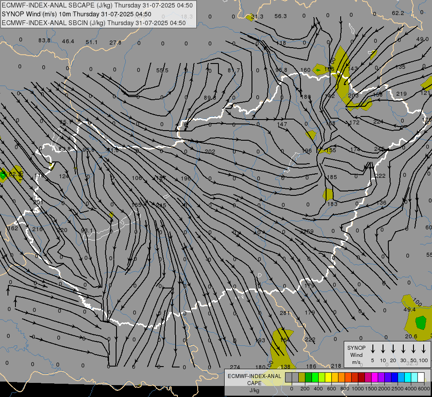
Task: Click the map value 183
Action: point(333,204)
